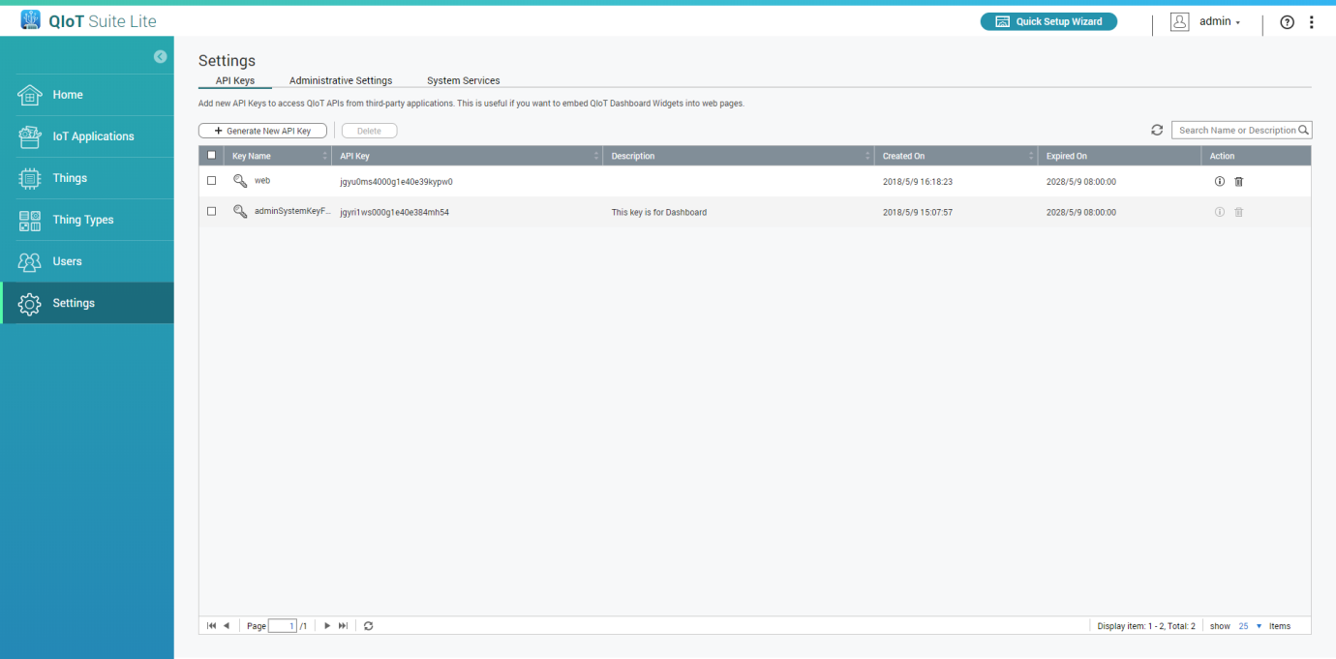
Task: Click the info icon for the web key
Action: 1220,182
